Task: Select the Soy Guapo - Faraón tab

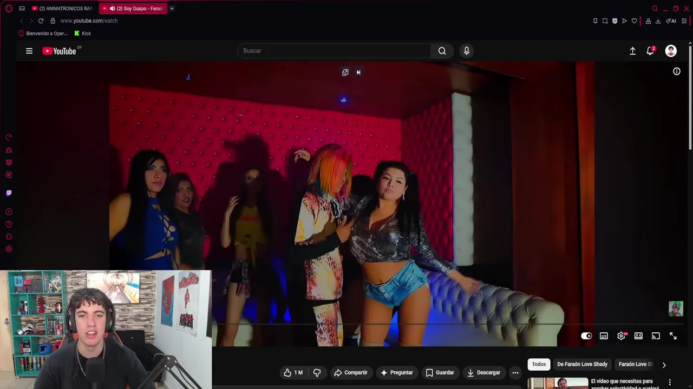Action: pos(133,8)
